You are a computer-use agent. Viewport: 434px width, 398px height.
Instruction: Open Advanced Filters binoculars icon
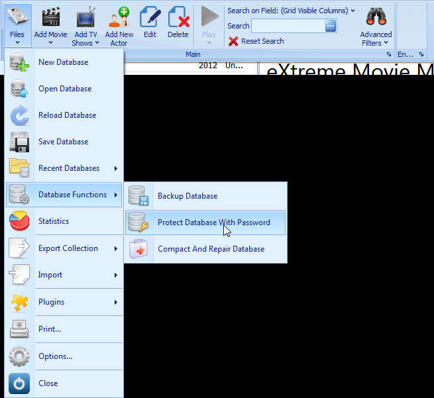376,17
